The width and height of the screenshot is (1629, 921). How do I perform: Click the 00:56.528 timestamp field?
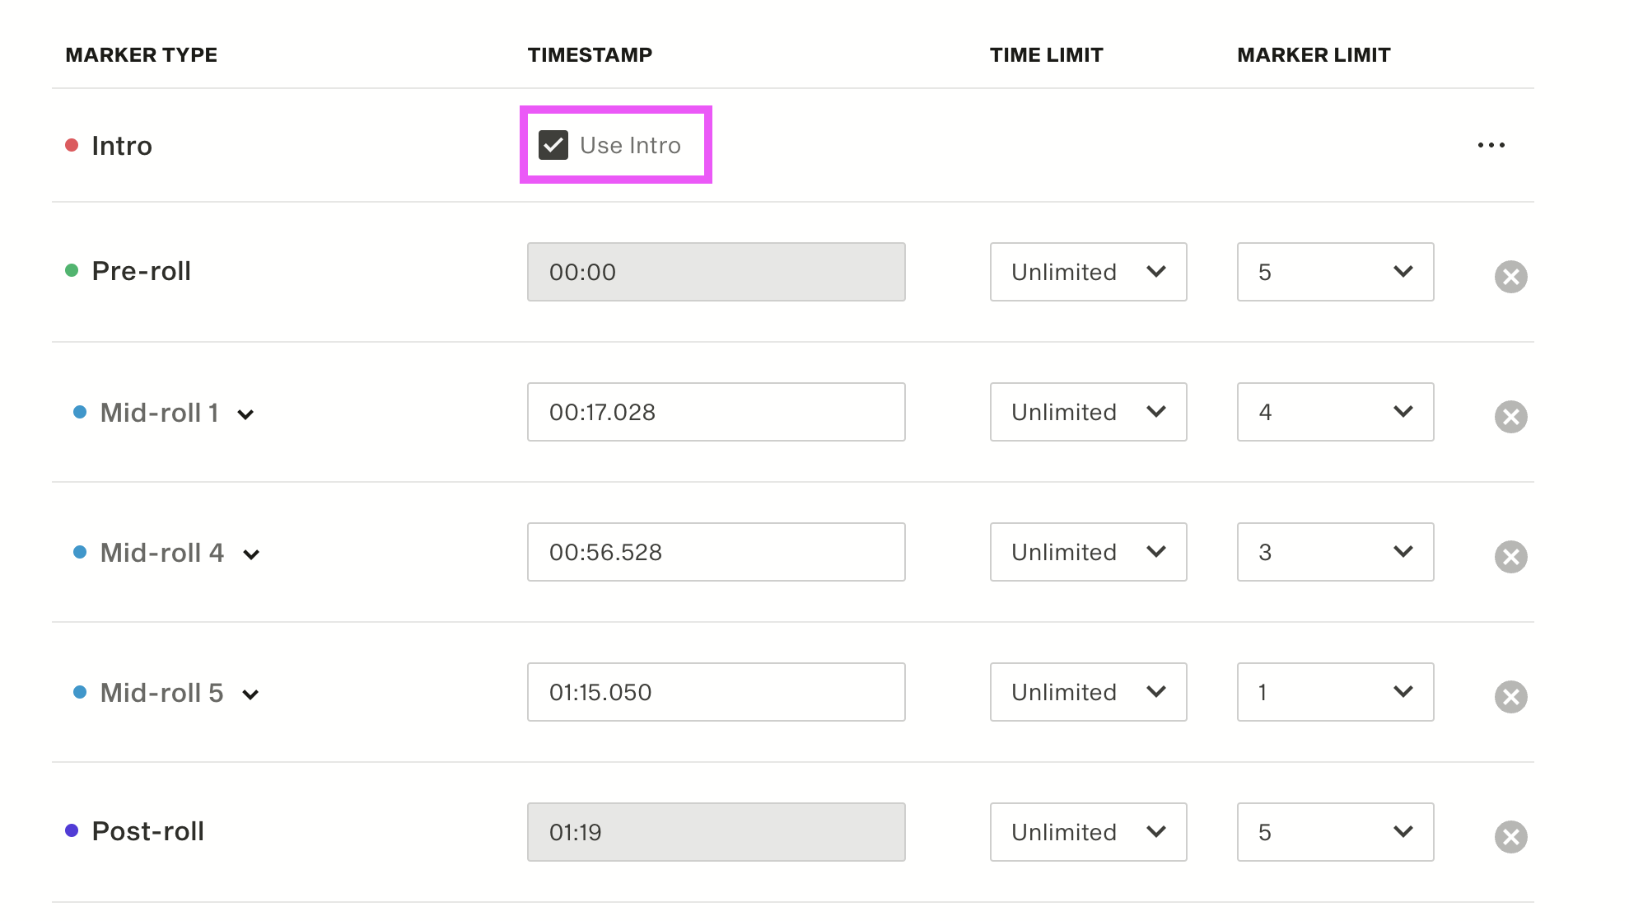click(x=716, y=552)
